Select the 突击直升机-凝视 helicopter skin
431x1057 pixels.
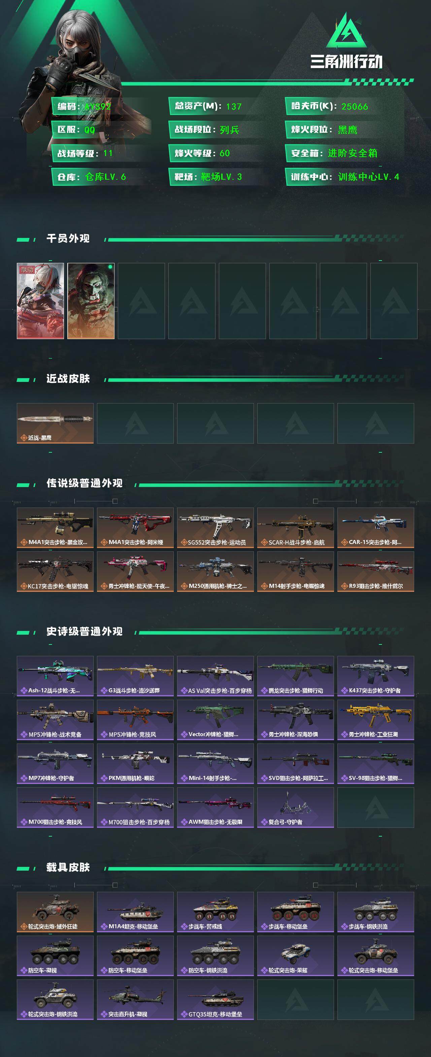coord(135,999)
